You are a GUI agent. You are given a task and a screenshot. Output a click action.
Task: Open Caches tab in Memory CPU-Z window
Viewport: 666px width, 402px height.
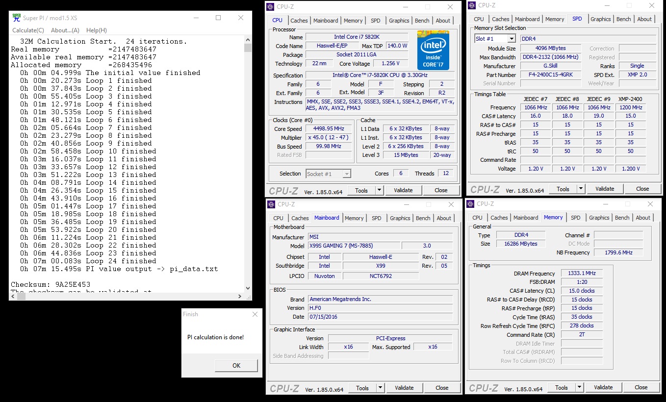pyautogui.click(x=499, y=218)
